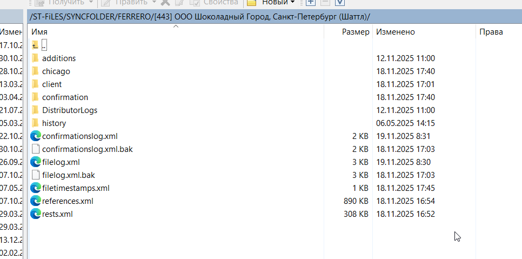Open the Править dropdown arrow
Image resolution: width=522 pixels, height=259 pixels.
click(x=154, y=2)
